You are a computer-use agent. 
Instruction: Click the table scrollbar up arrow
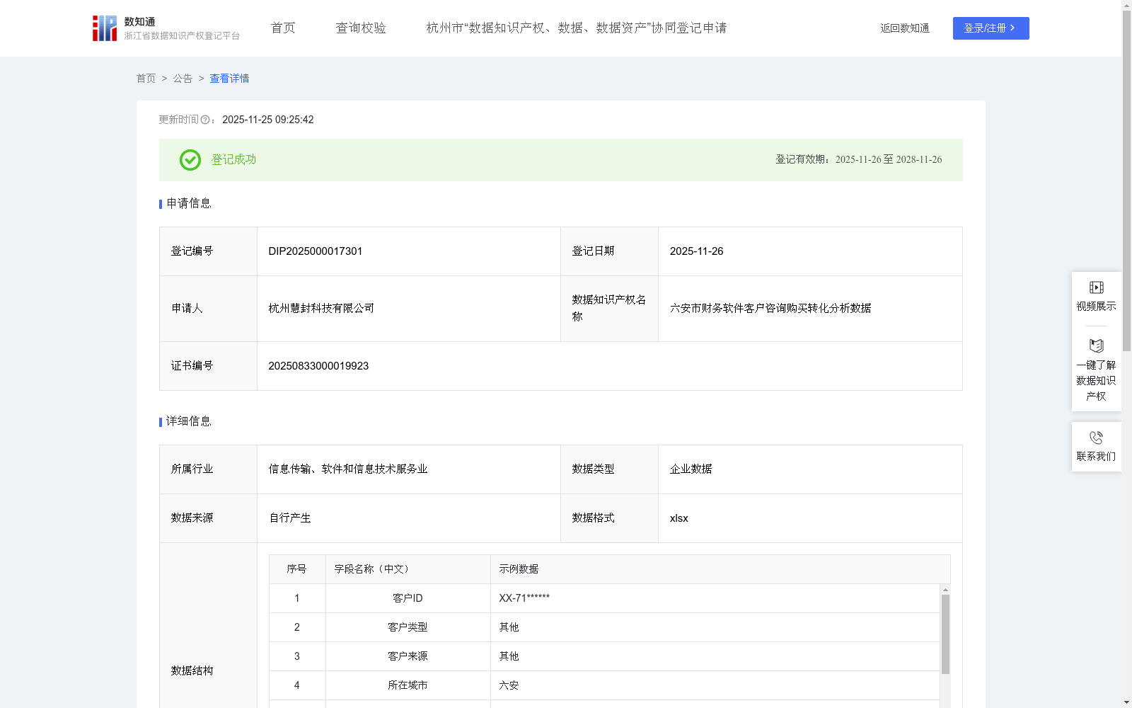(x=945, y=589)
